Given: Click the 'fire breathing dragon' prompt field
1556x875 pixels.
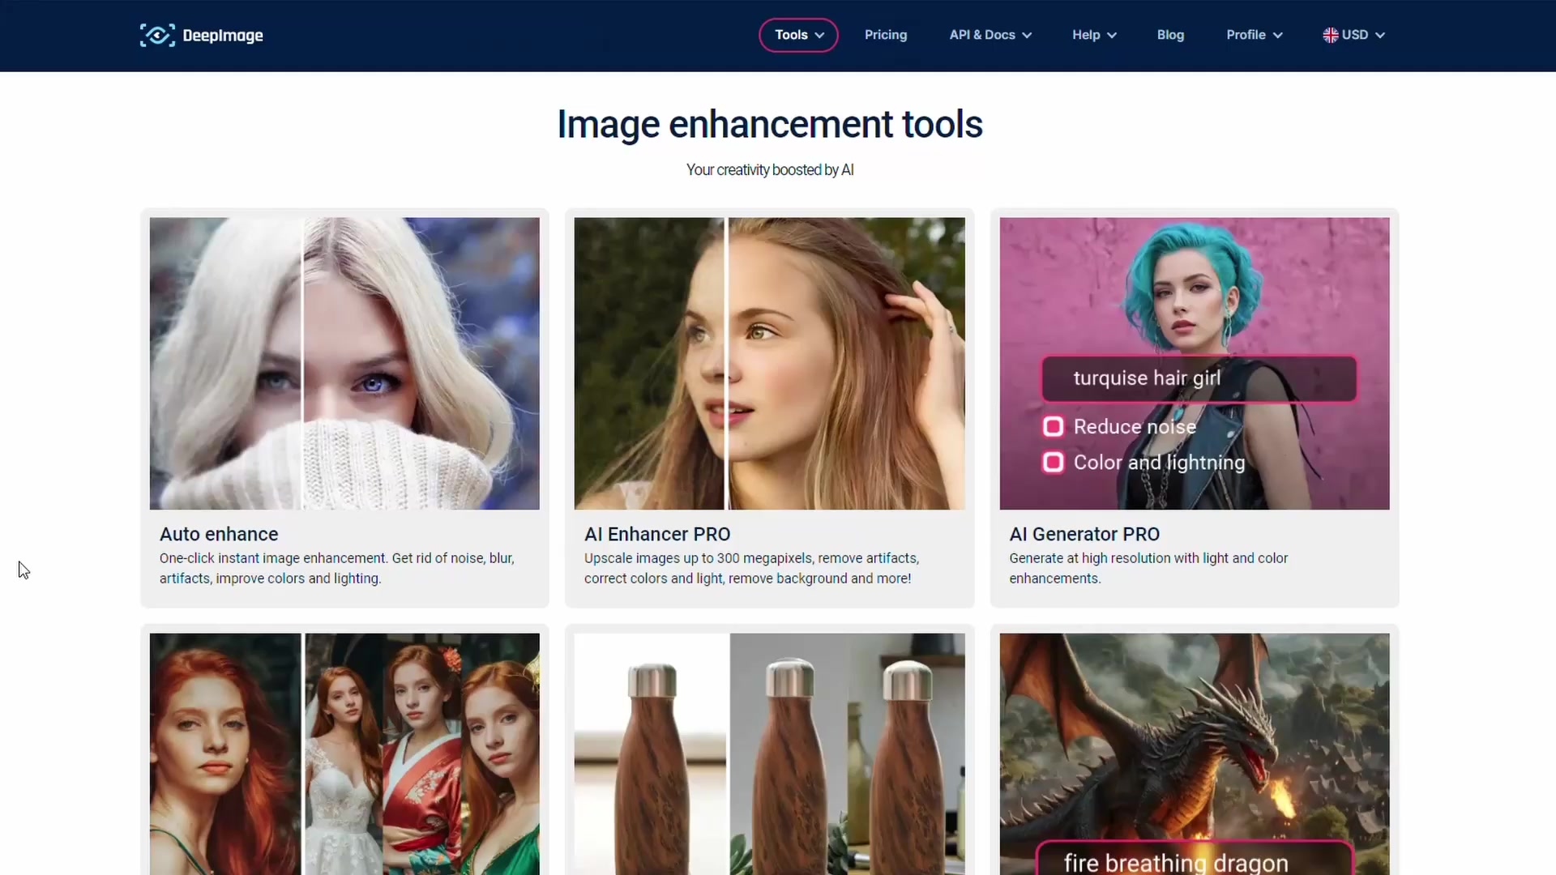Looking at the screenshot, I should click(1195, 859).
